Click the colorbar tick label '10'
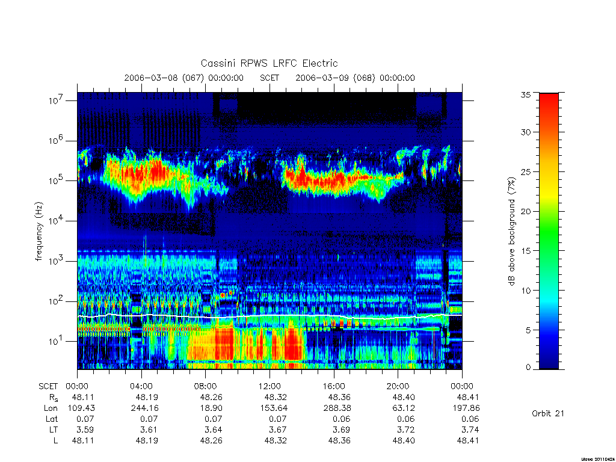The width and height of the screenshot is (616, 462). coord(526,291)
